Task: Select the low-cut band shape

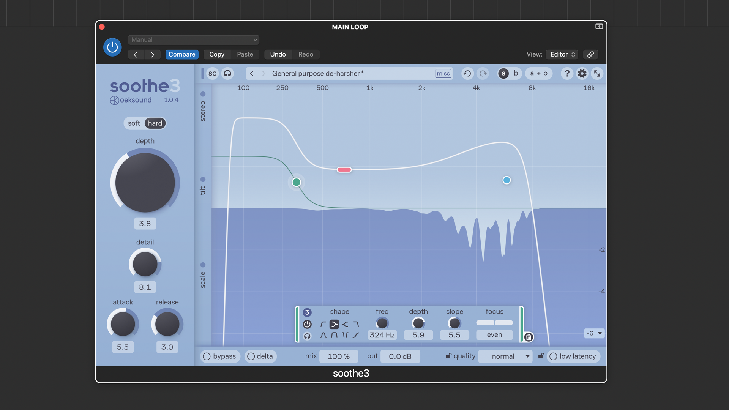Action: (323, 324)
